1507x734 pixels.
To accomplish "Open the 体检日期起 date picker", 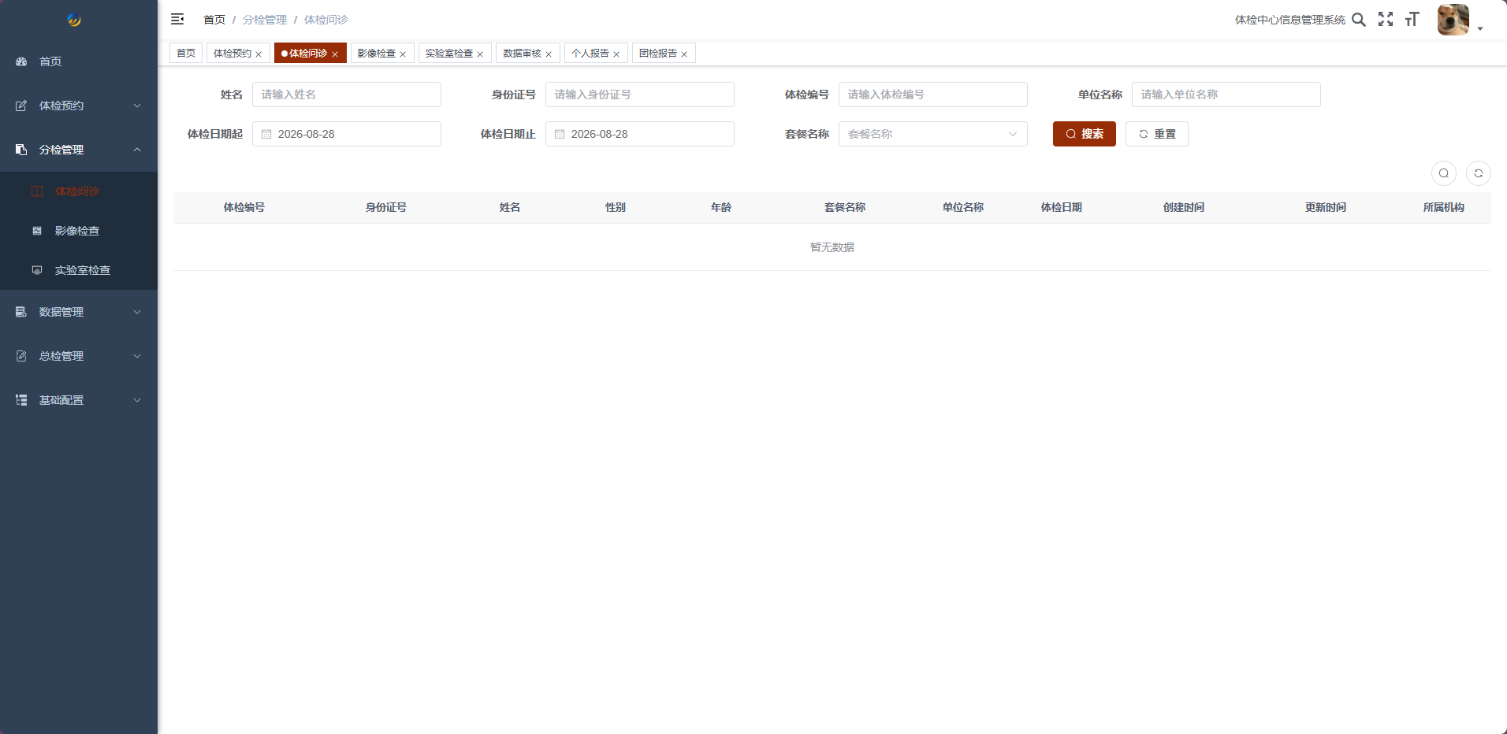I will (347, 134).
